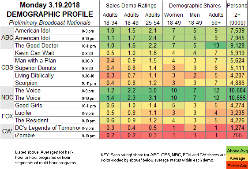Select The Good Doctor 13 share cell
Screen dimensions: 248x169
(x=216, y=45)
